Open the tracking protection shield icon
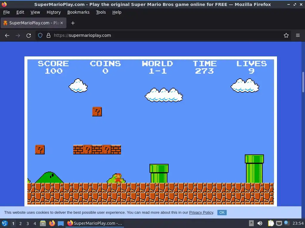The image size is (305, 228). pos(40,35)
